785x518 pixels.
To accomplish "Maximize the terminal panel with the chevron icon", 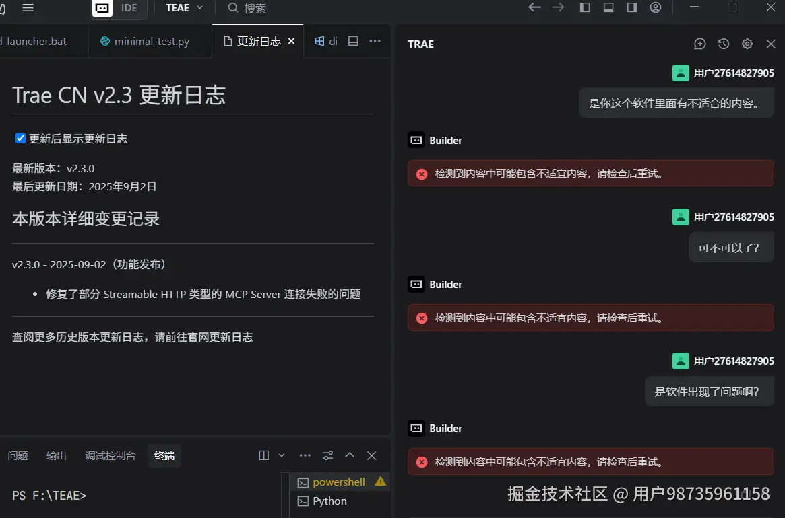I will click(350, 455).
